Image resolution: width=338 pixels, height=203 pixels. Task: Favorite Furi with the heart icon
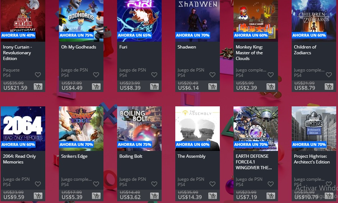154,75
